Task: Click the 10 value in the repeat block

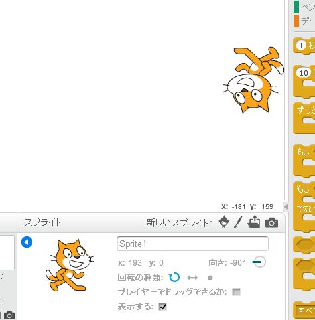Action: click(304, 73)
